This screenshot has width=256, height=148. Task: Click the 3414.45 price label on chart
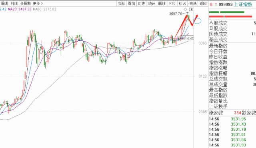point(187,38)
